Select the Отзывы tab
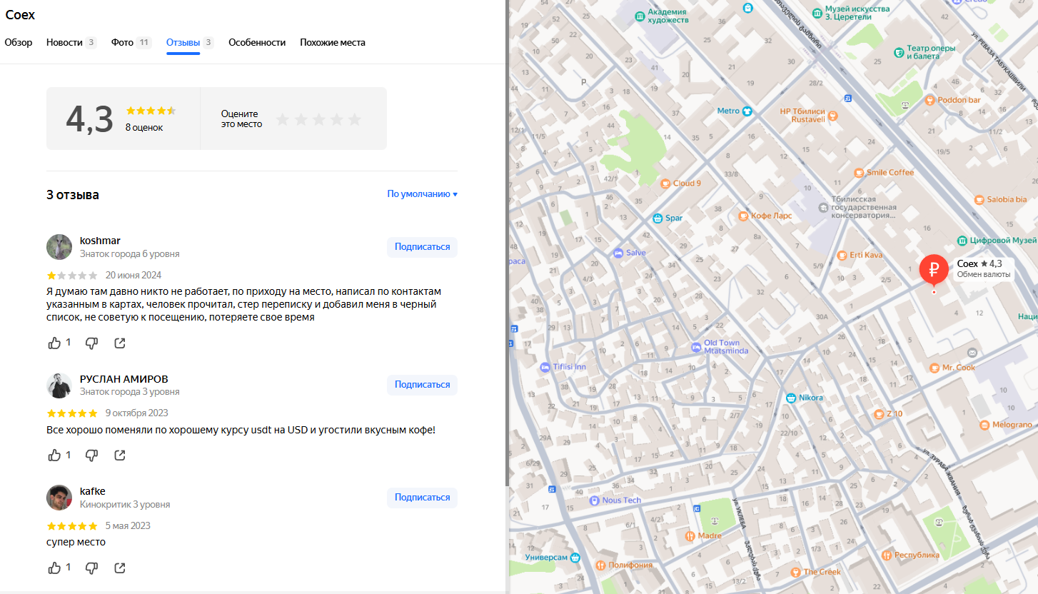The image size is (1038, 594). 190,43
